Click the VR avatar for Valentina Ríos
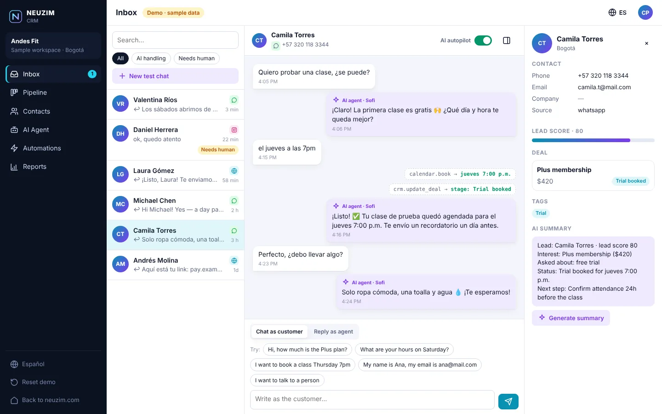 [x=120, y=104]
